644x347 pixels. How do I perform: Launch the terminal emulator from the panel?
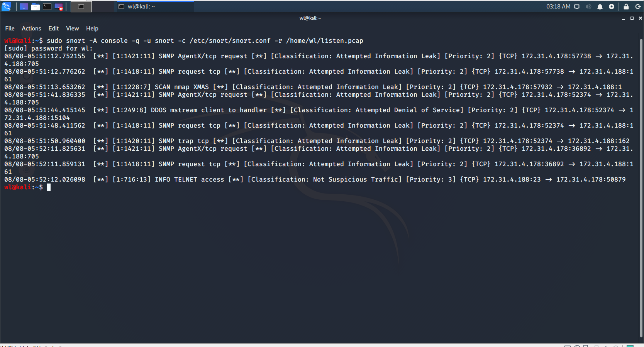click(47, 7)
